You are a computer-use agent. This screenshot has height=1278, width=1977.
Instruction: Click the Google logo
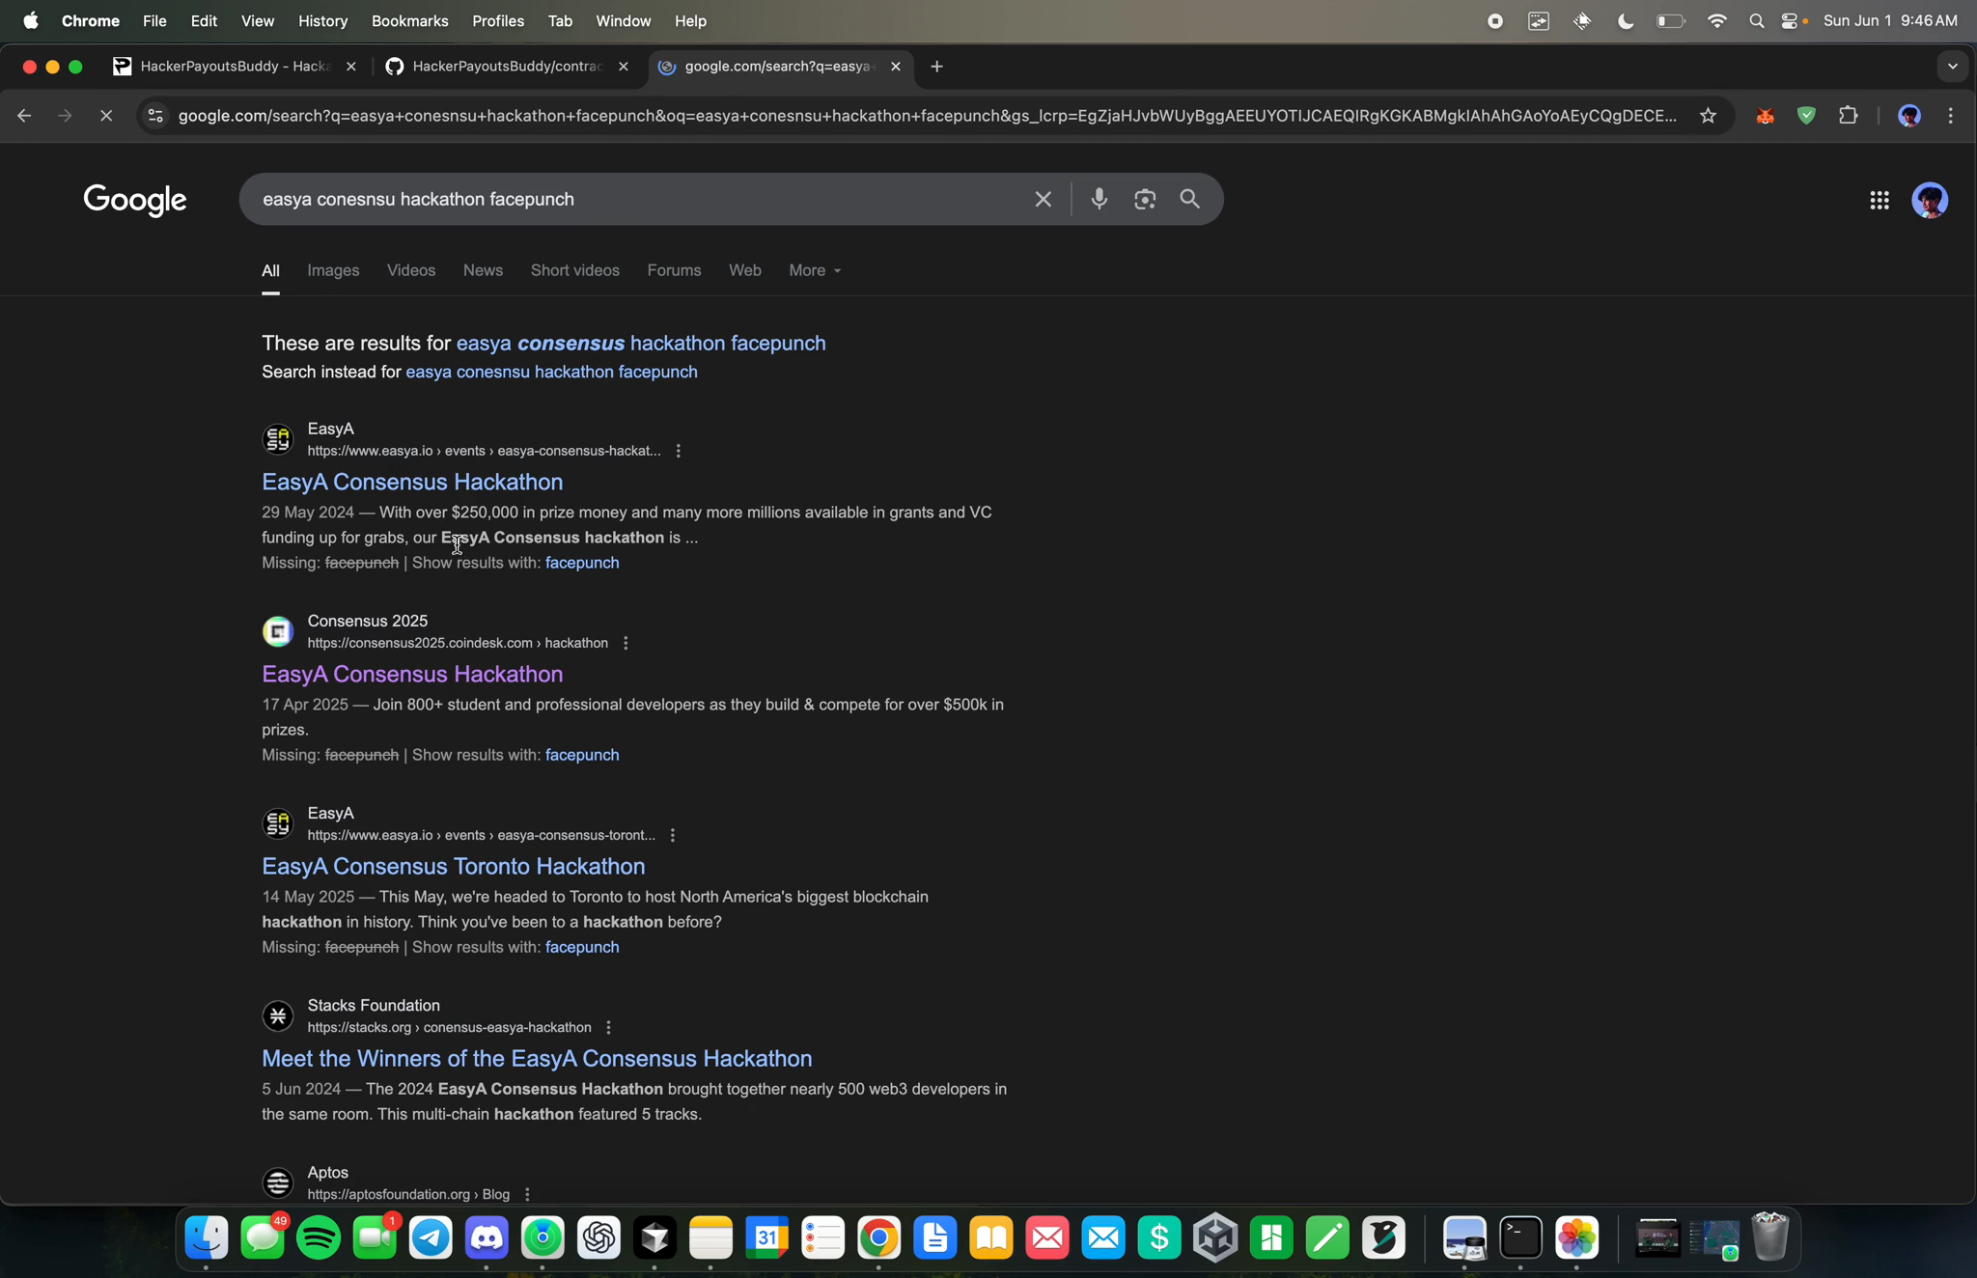tap(135, 200)
